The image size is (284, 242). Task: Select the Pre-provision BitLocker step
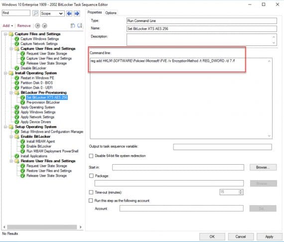tap(43, 102)
